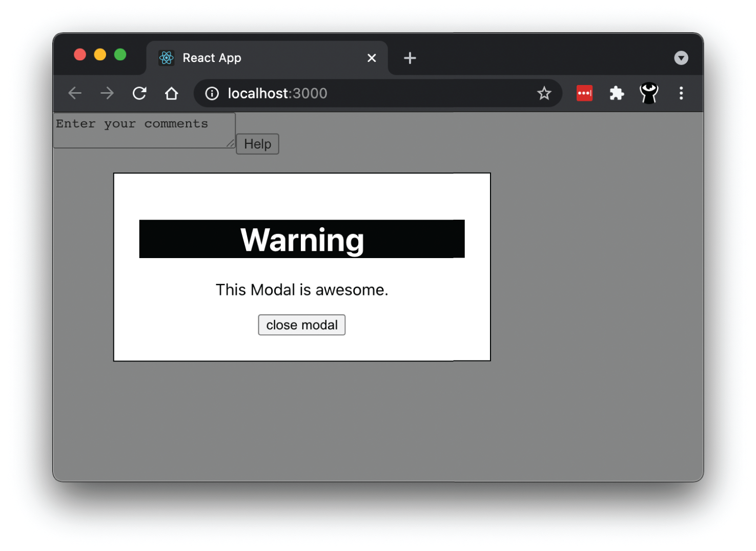Click the close modal button
The height and width of the screenshot is (551, 756).
click(301, 325)
